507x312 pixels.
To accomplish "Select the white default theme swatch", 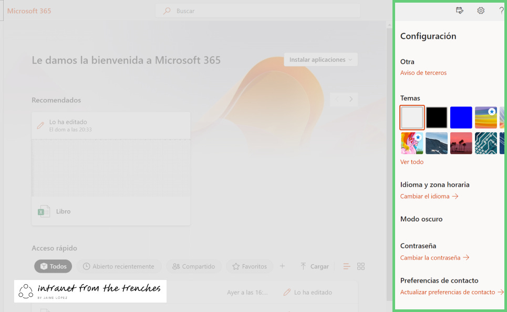I will pos(412,117).
